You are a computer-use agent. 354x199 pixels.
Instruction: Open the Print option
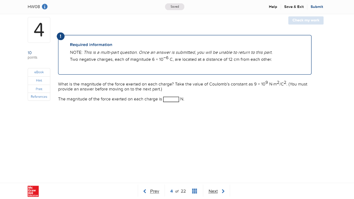coord(39,89)
